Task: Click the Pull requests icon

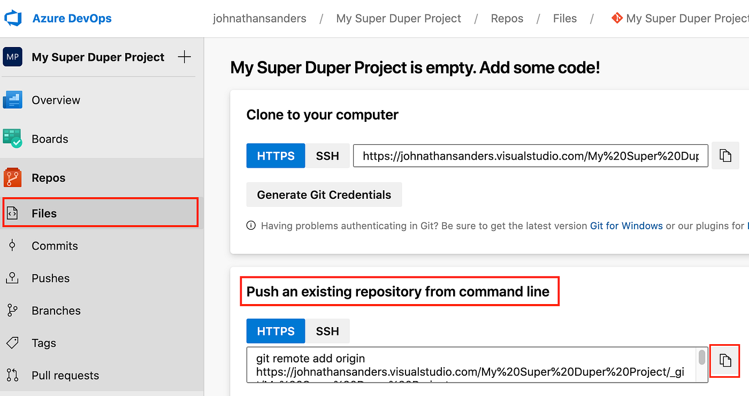Action: [x=12, y=375]
